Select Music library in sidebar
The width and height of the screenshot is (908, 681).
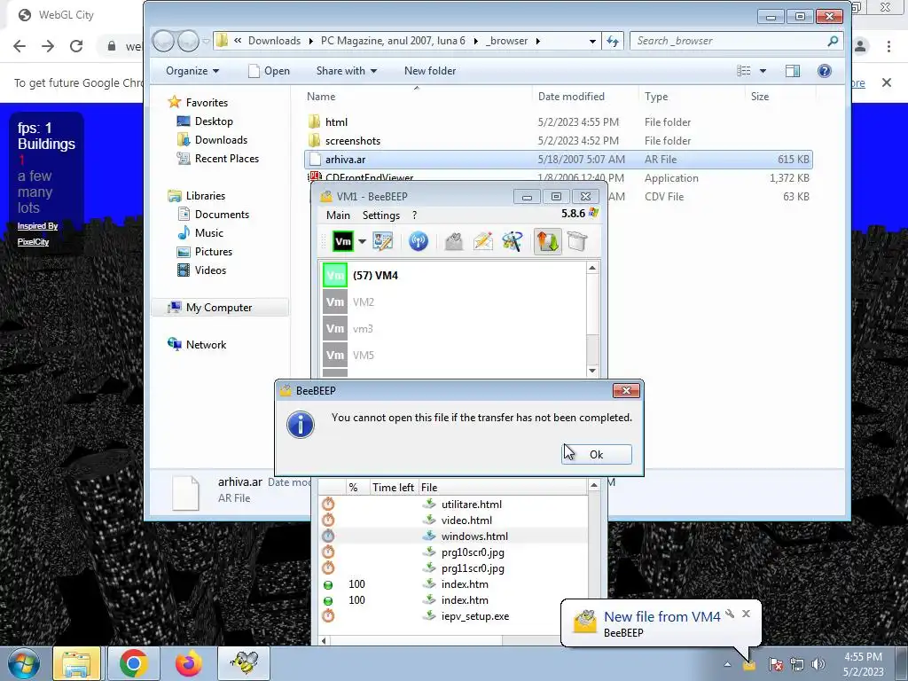208,233
